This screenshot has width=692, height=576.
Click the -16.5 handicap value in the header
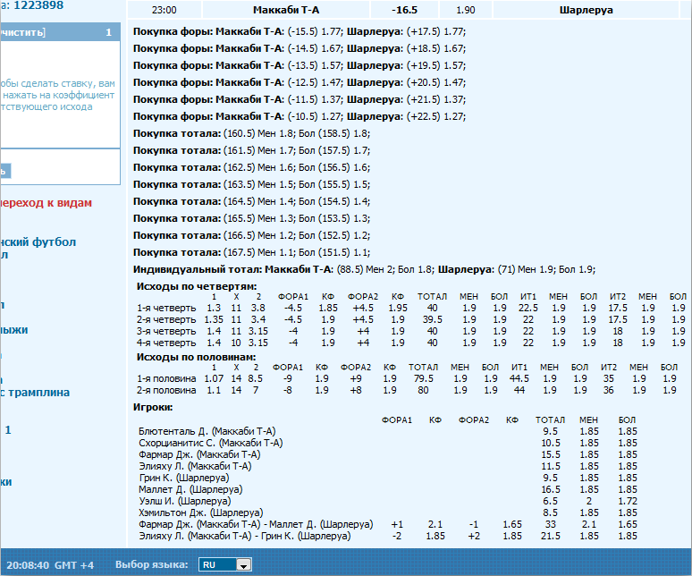click(x=404, y=10)
